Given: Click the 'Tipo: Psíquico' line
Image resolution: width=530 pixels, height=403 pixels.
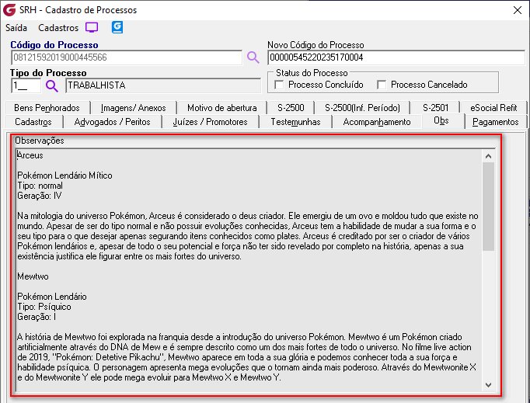Looking at the screenshot, I should 44,307.
